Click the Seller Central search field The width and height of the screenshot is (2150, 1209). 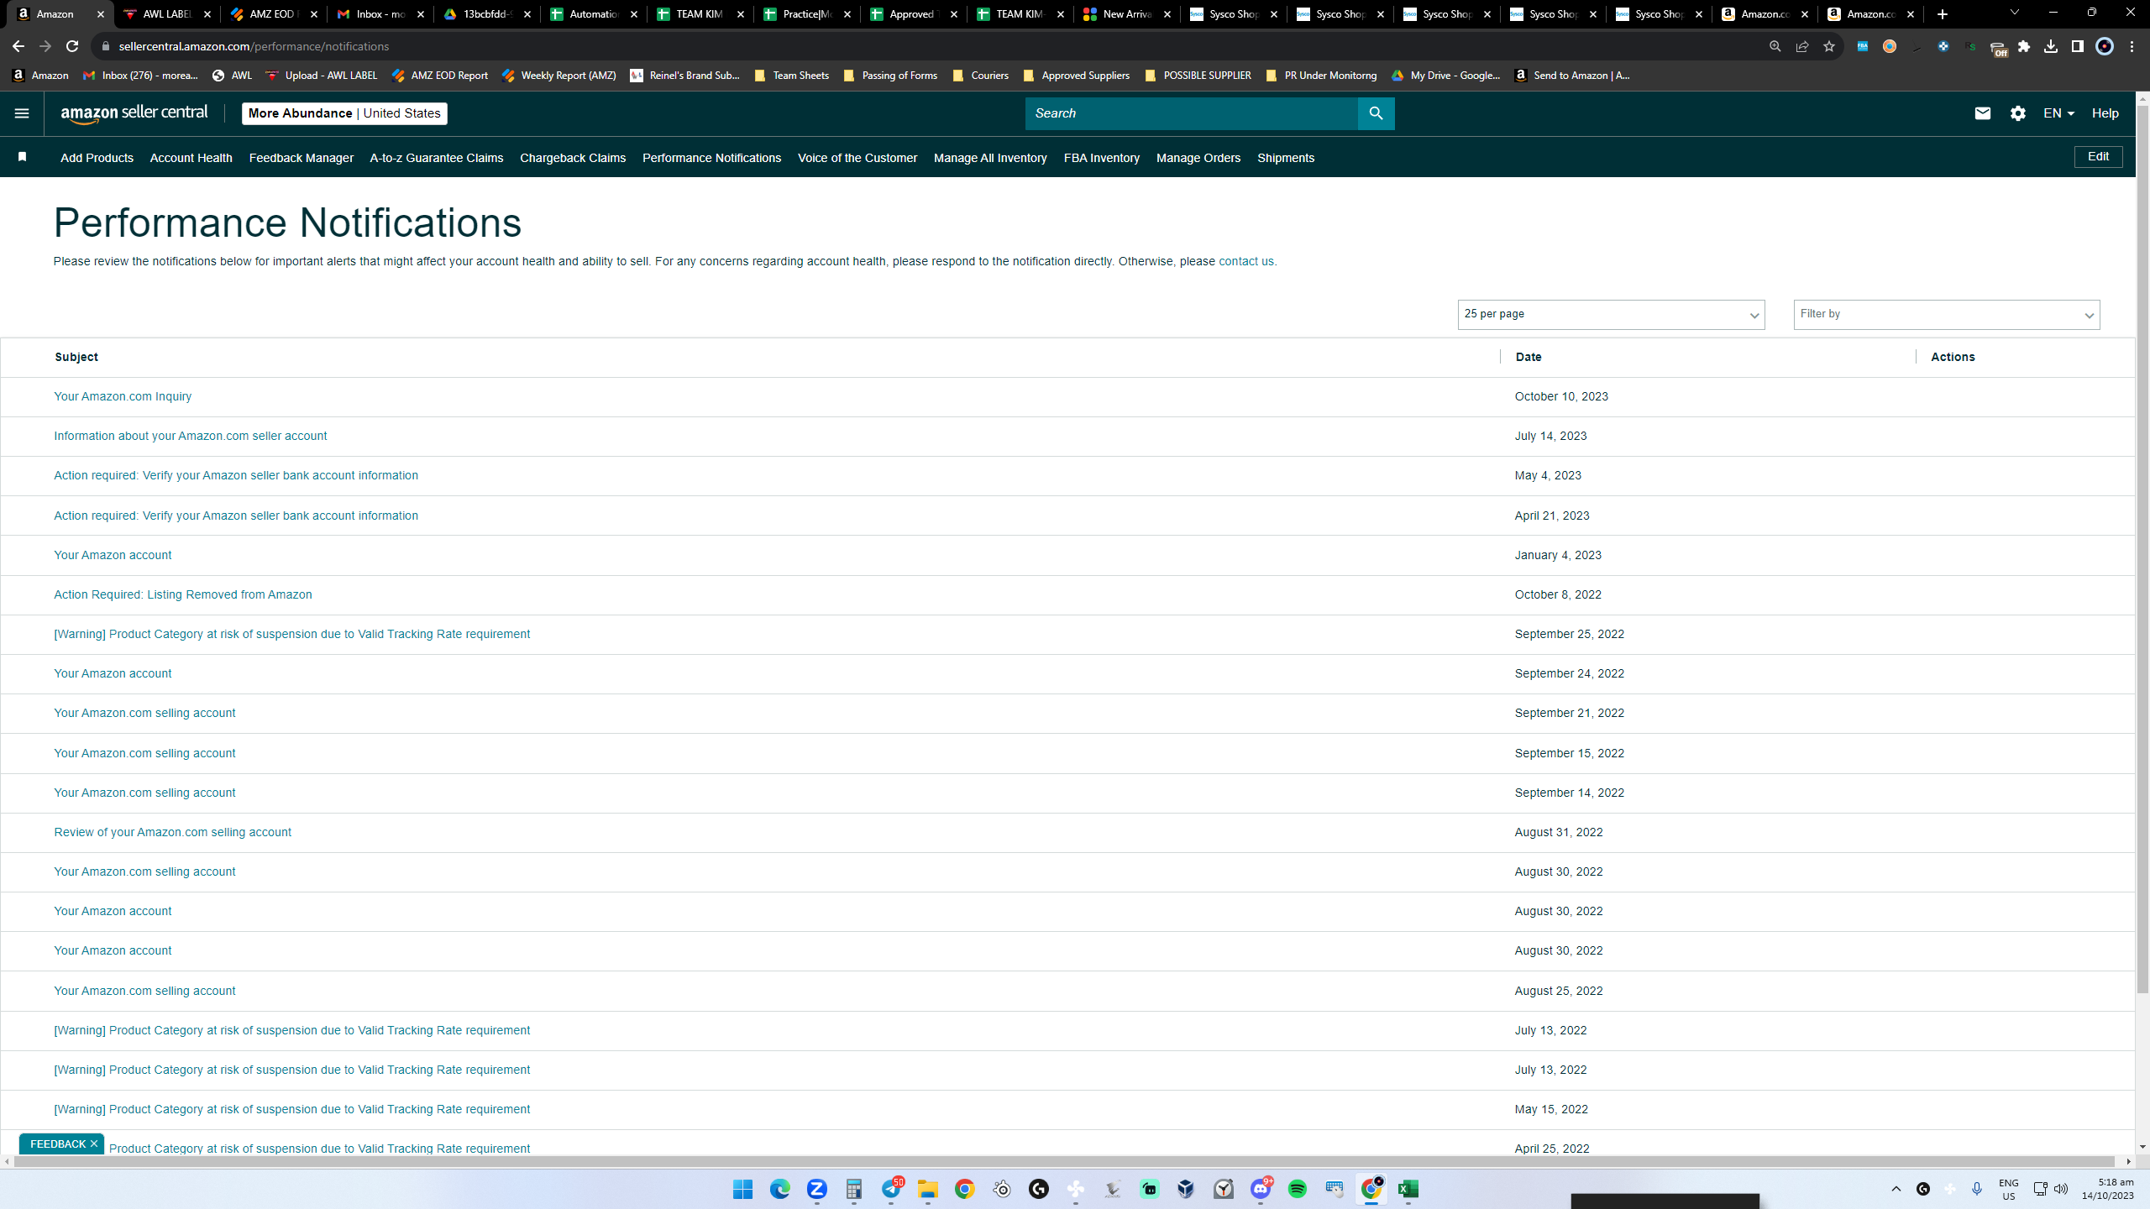click(x=1191, y=113)
